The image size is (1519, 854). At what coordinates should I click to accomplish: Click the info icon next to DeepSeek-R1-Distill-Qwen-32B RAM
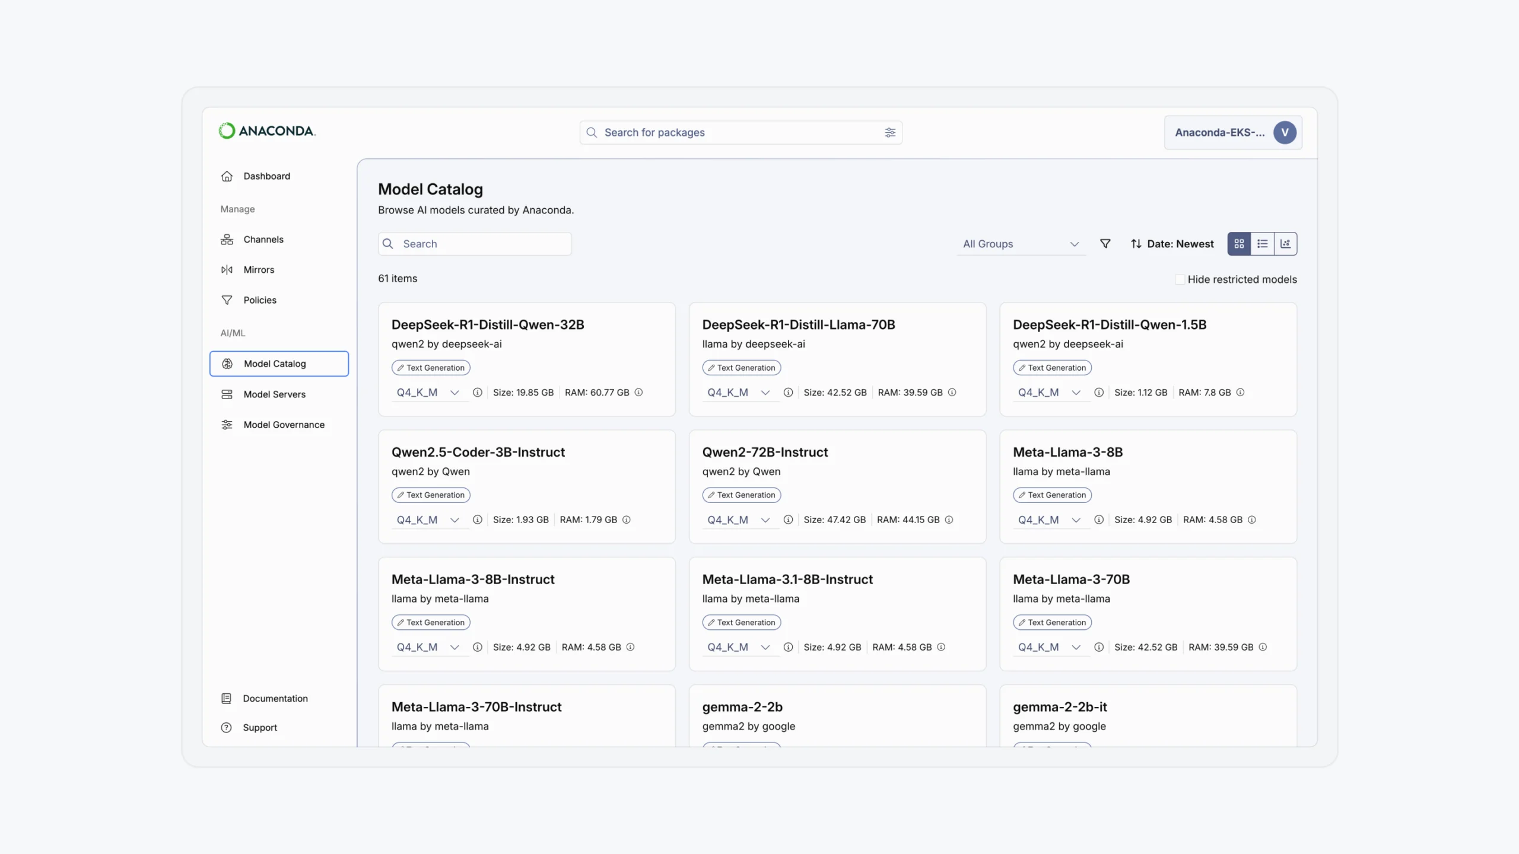coord(639,392)
